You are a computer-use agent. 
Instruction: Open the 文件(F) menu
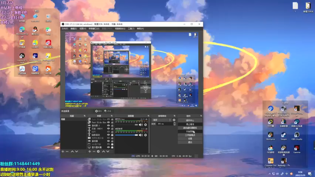(x=65, y=29)
